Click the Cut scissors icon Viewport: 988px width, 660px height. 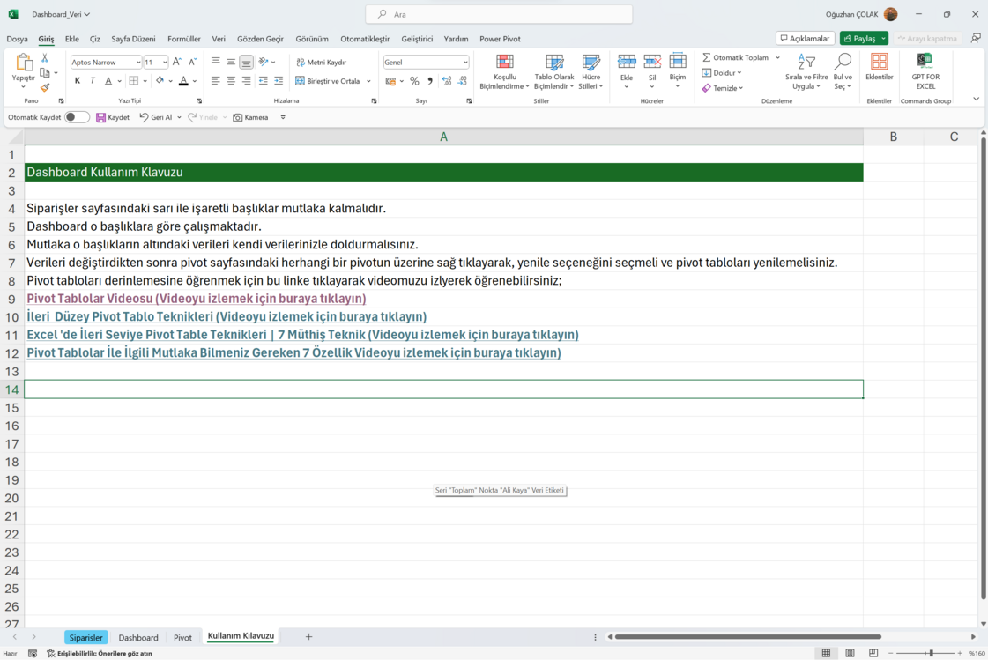point(45,58)
